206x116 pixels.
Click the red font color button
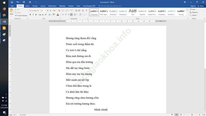(58, 15)
